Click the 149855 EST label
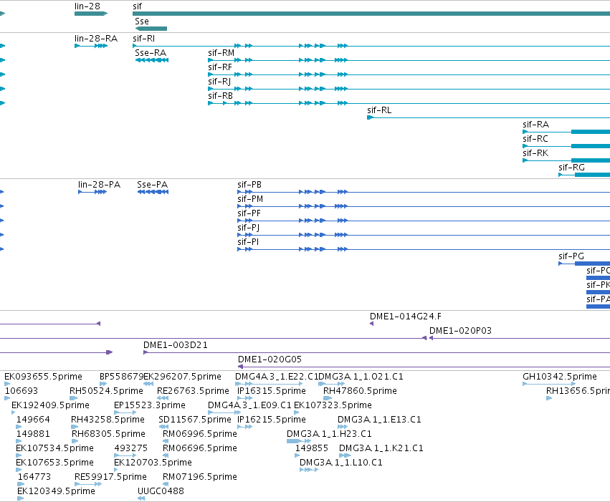The height and width of the screenshot is (502, 610). point(312,448)
